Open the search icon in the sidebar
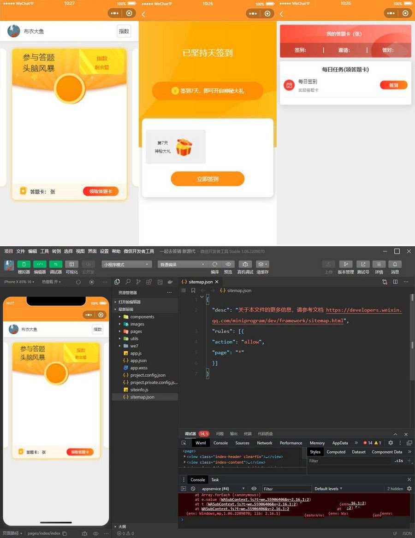 [x=128, y=282]
